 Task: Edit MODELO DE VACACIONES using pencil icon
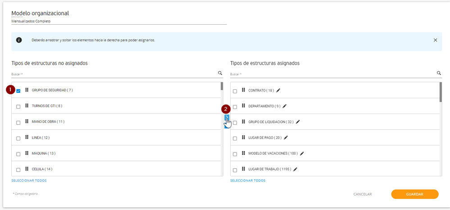click(x=302, y=153)
